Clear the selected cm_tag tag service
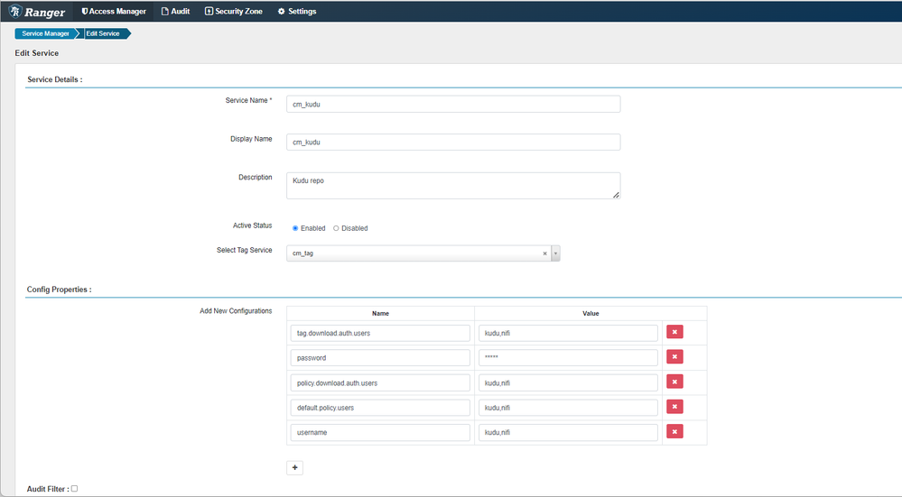The image size is (902, 497). click(x=544, y=253)
